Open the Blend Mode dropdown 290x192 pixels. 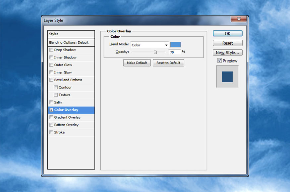tap(149, 45)
